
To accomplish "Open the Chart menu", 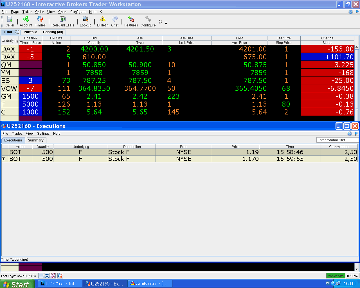I will [x=62, y=12].
